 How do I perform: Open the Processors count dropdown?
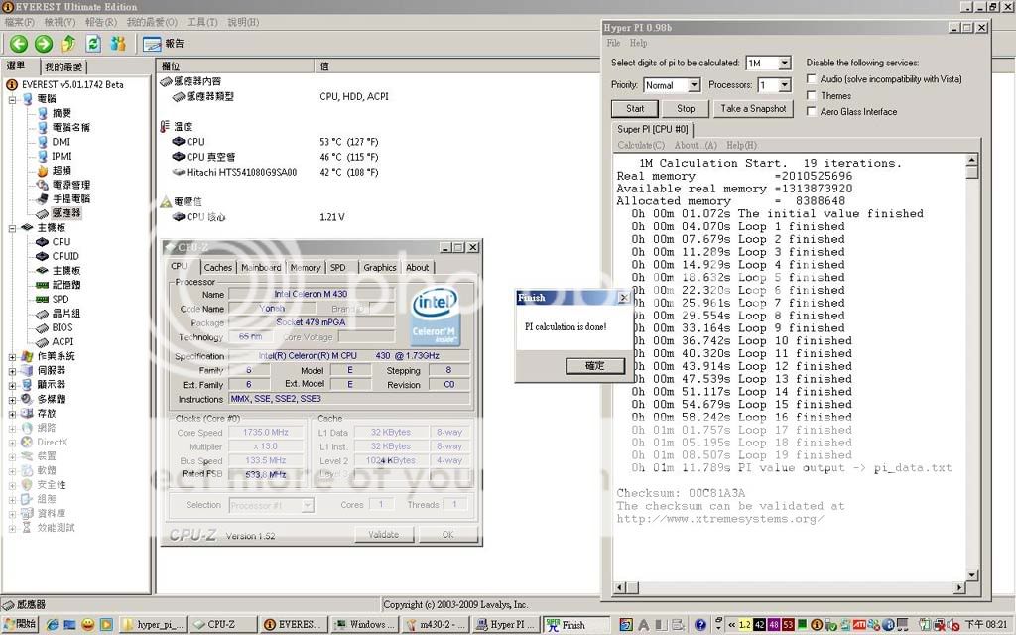point(784,85)
